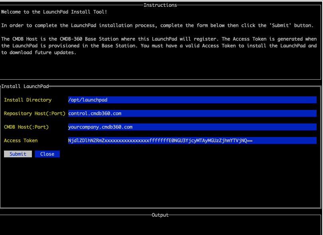Click the 'Access Token' label

click(x=21, y=141)
